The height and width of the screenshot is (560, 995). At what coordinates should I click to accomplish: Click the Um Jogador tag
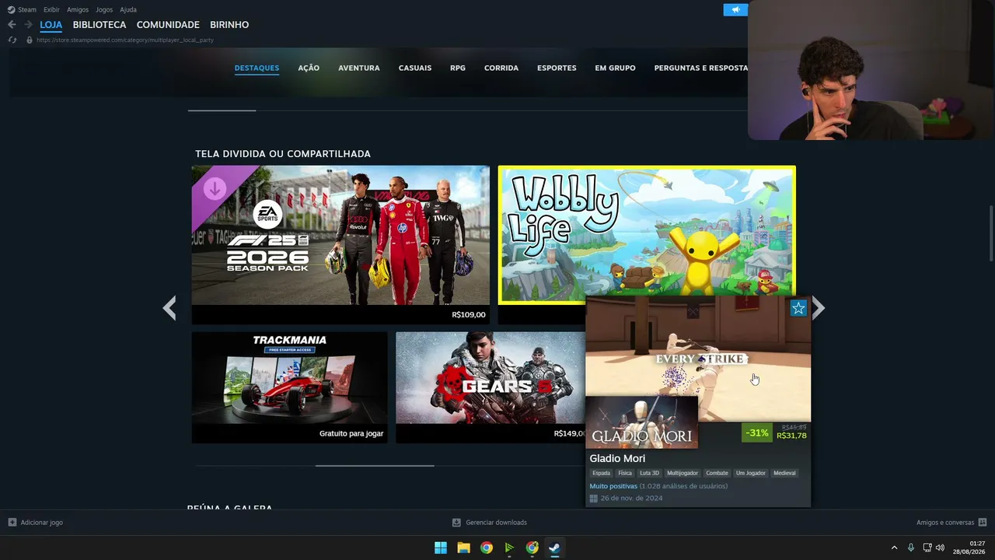751,473
